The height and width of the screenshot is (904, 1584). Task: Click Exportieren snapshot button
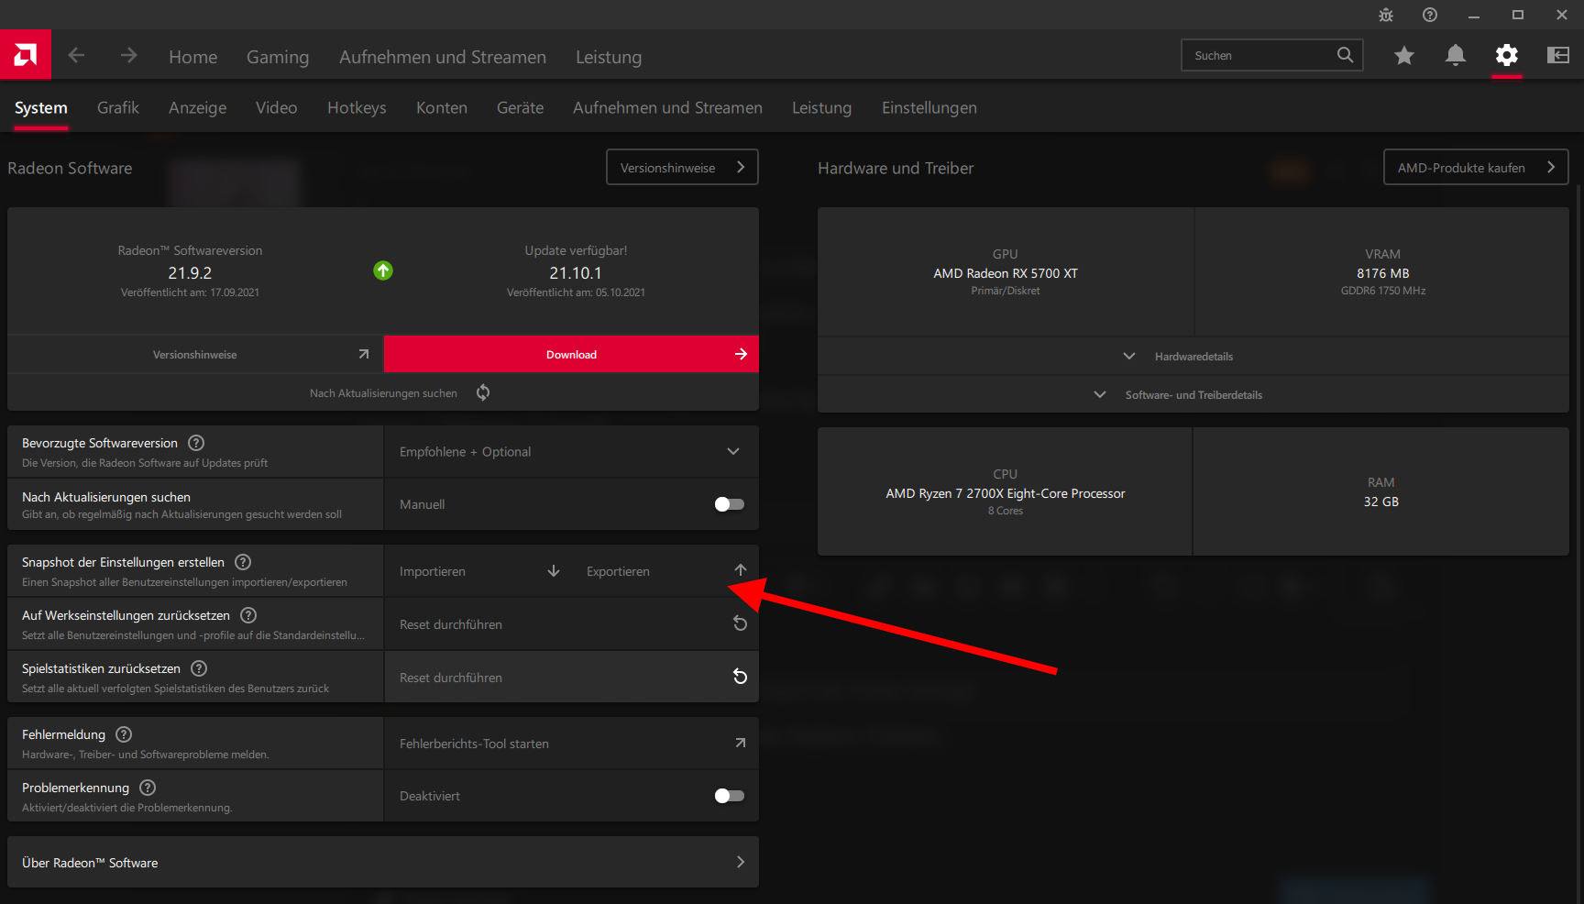(665, 571)
